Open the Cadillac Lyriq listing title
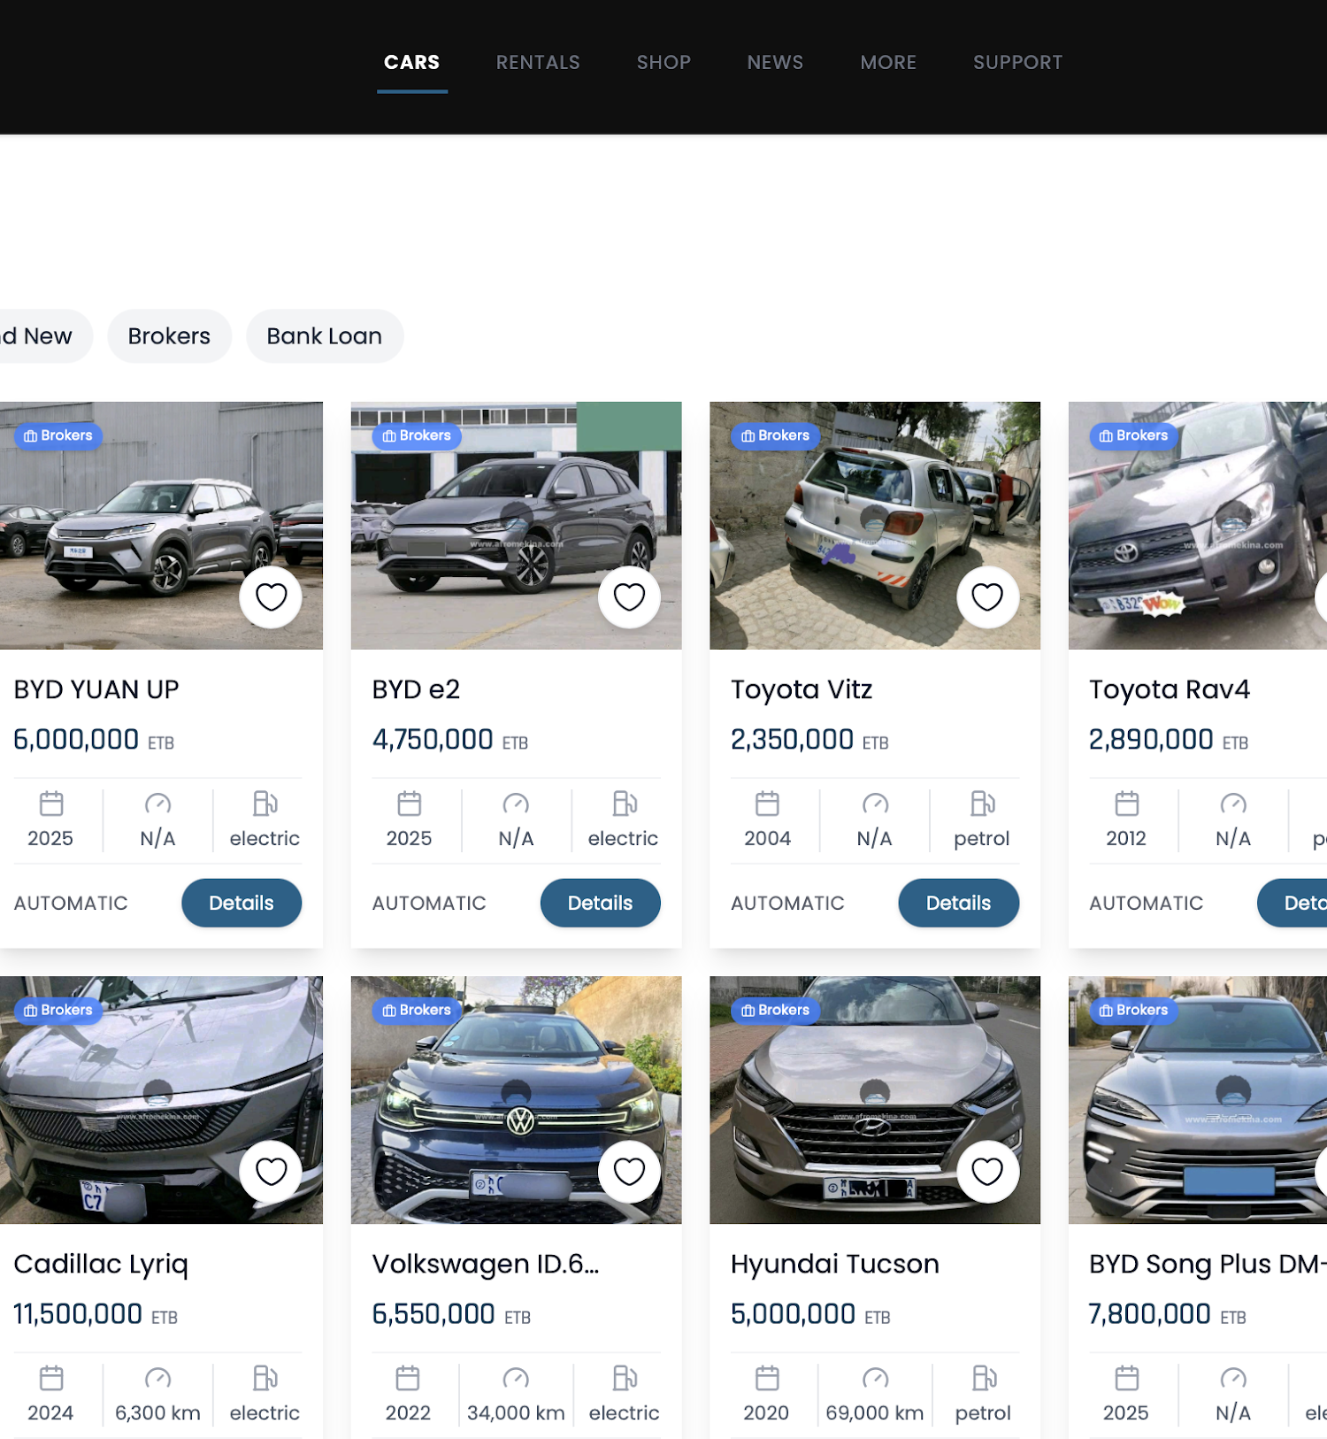 click(101, 1265)
